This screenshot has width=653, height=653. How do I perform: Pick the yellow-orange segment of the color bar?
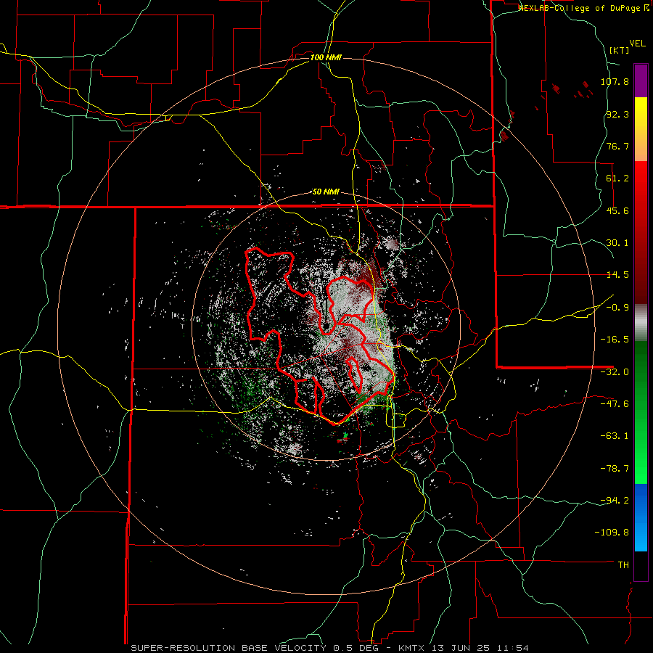tap(641, 129)
